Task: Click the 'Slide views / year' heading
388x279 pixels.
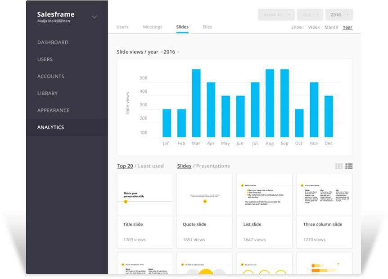Action: tap(137, 52)
